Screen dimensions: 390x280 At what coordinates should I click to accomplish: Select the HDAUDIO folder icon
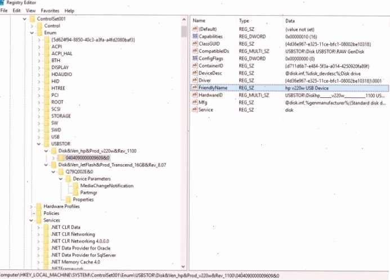(47, 74)
